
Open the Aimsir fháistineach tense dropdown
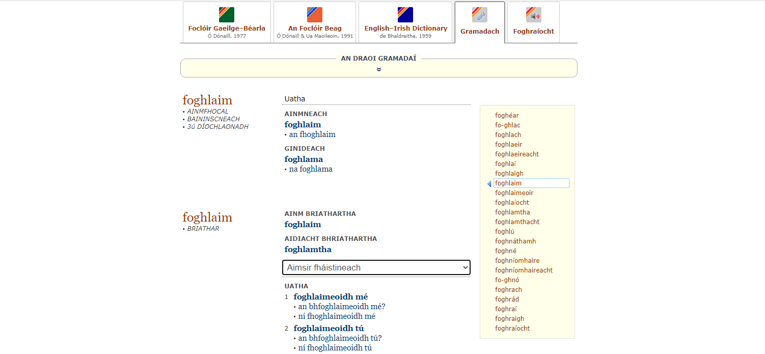tap(376, 267)
